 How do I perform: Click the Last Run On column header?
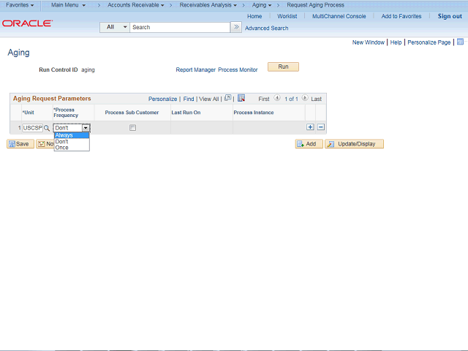(x=186, y=113)
